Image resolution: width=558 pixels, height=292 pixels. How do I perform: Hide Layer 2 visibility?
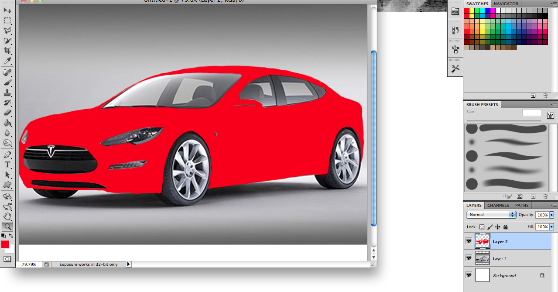pos(469,241)
